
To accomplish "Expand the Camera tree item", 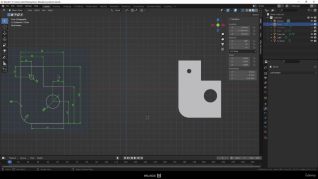I will [x=271, y=21].
